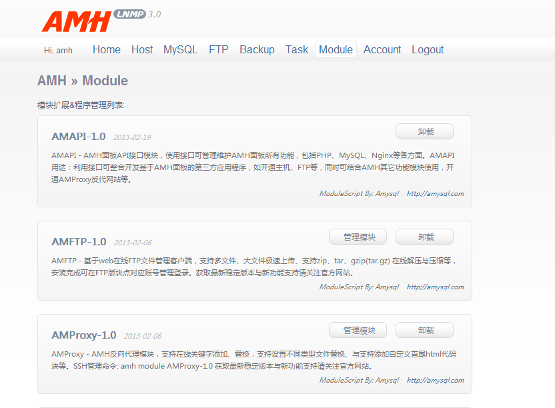Screen dimensions: 555x408
Task: Switch to the FTP section
Action: coord(219,49)
